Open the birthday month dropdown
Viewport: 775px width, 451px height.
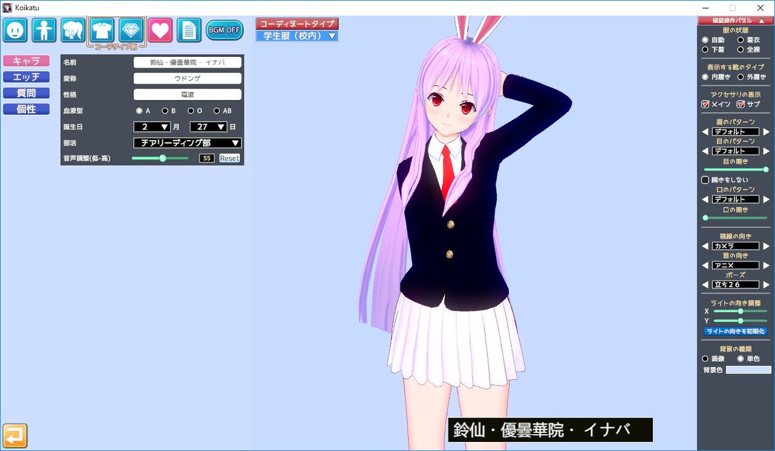pyautogui.click(x=152, y=126)
